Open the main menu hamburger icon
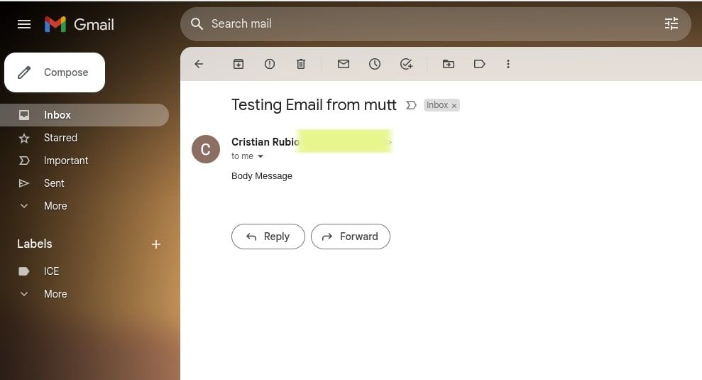The width and height of the screenshot is (702, 380). click(24, 24)
